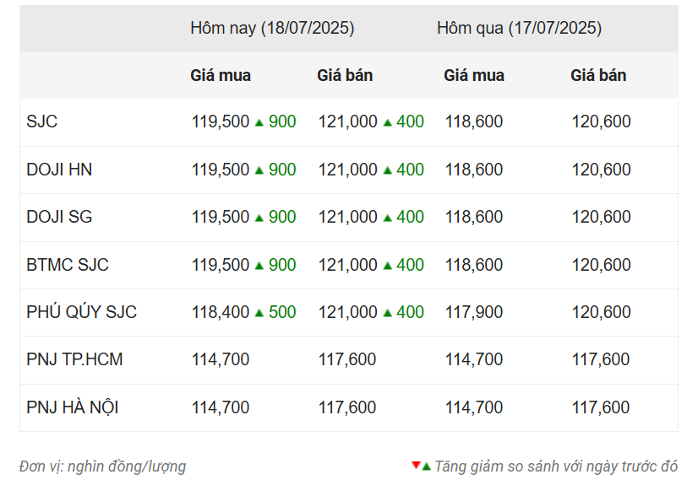Click the green up arrow in SJC sell price
The width and height of the screenshot is (698, 496).
tap(387, 122)
